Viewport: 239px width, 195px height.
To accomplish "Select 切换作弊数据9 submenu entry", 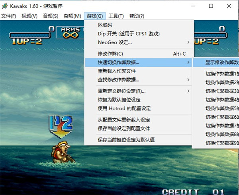I will tap(216, 143).
